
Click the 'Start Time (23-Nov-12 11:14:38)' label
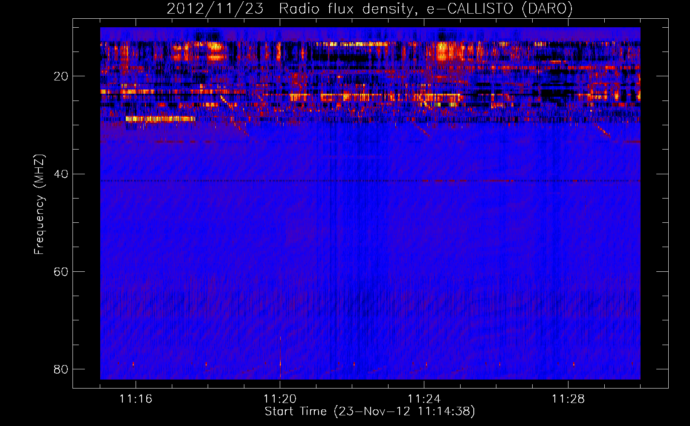point(370,412)
